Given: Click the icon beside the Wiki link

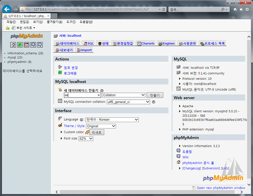Looking at the screenshot, I should tap(178, 156).
